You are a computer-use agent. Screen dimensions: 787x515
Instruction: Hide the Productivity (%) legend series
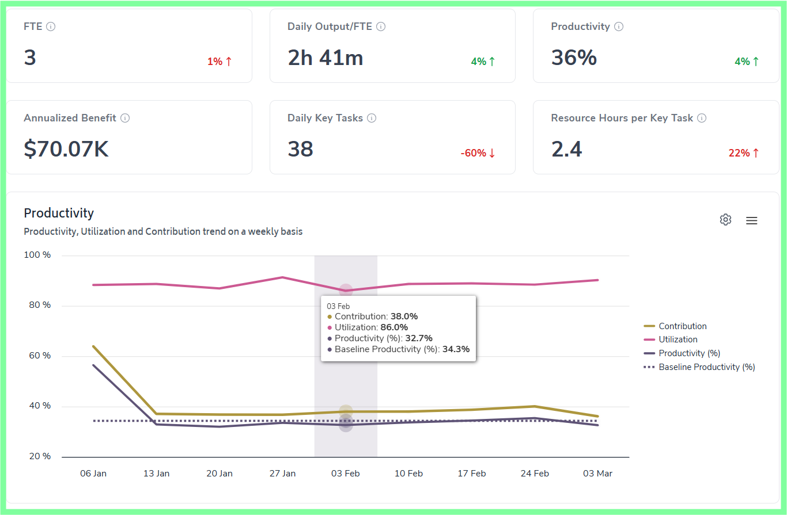coord(682,353)
